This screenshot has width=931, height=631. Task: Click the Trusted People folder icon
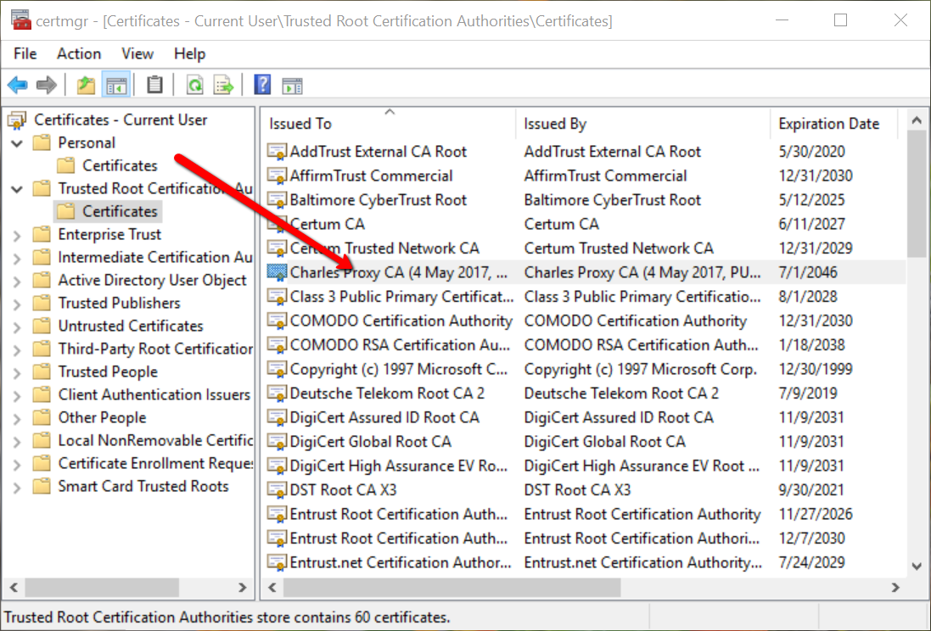pyautogui.click(x=42, y=371)
